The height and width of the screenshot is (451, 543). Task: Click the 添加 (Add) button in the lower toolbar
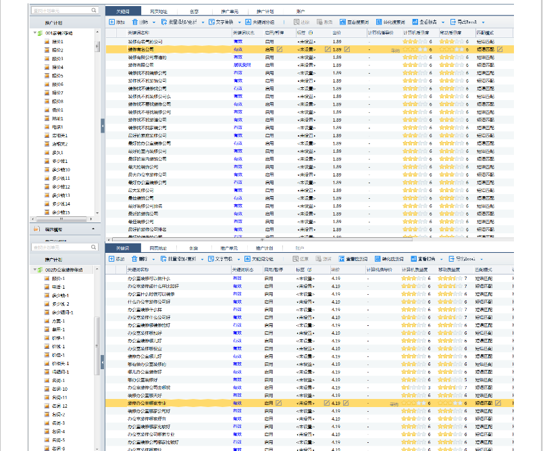coord(116,259)
